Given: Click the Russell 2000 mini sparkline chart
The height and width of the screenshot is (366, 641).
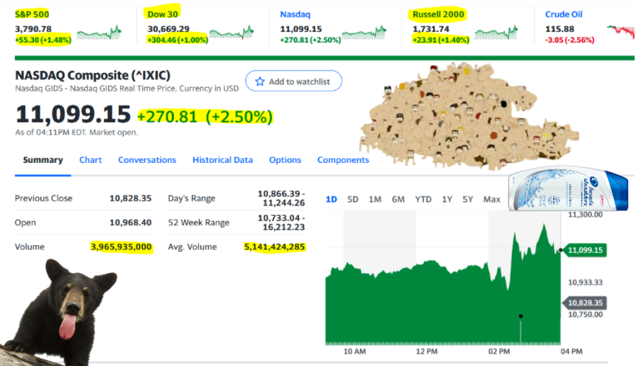Looking at the screenshot, I should click(496, 33).
